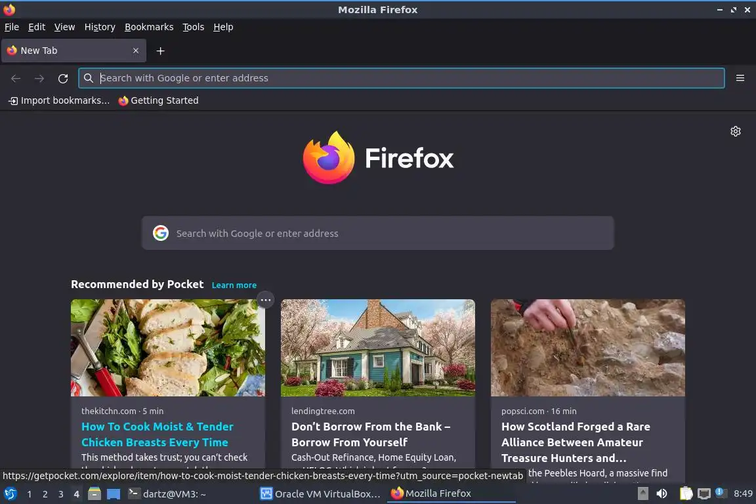Switch to virtual desktop 2
Image resolution: width=756 pixels, height=504 pixels.
click(x=45, y=494)
